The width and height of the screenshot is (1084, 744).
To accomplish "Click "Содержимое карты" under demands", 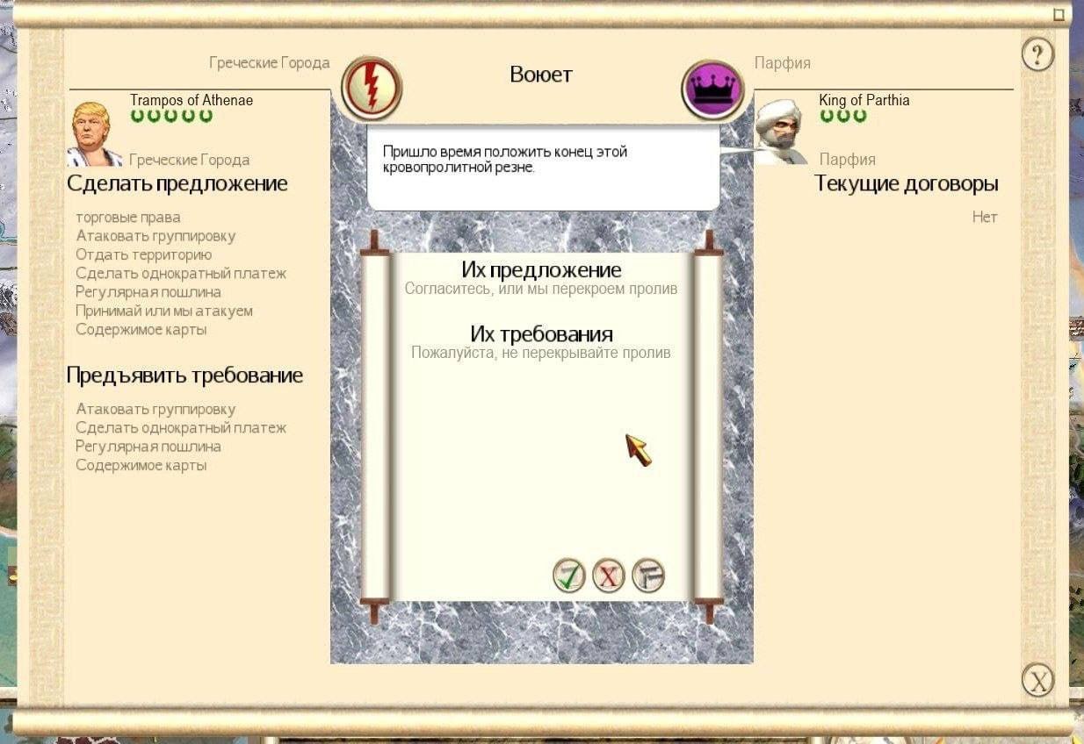I will click(141, 465).
